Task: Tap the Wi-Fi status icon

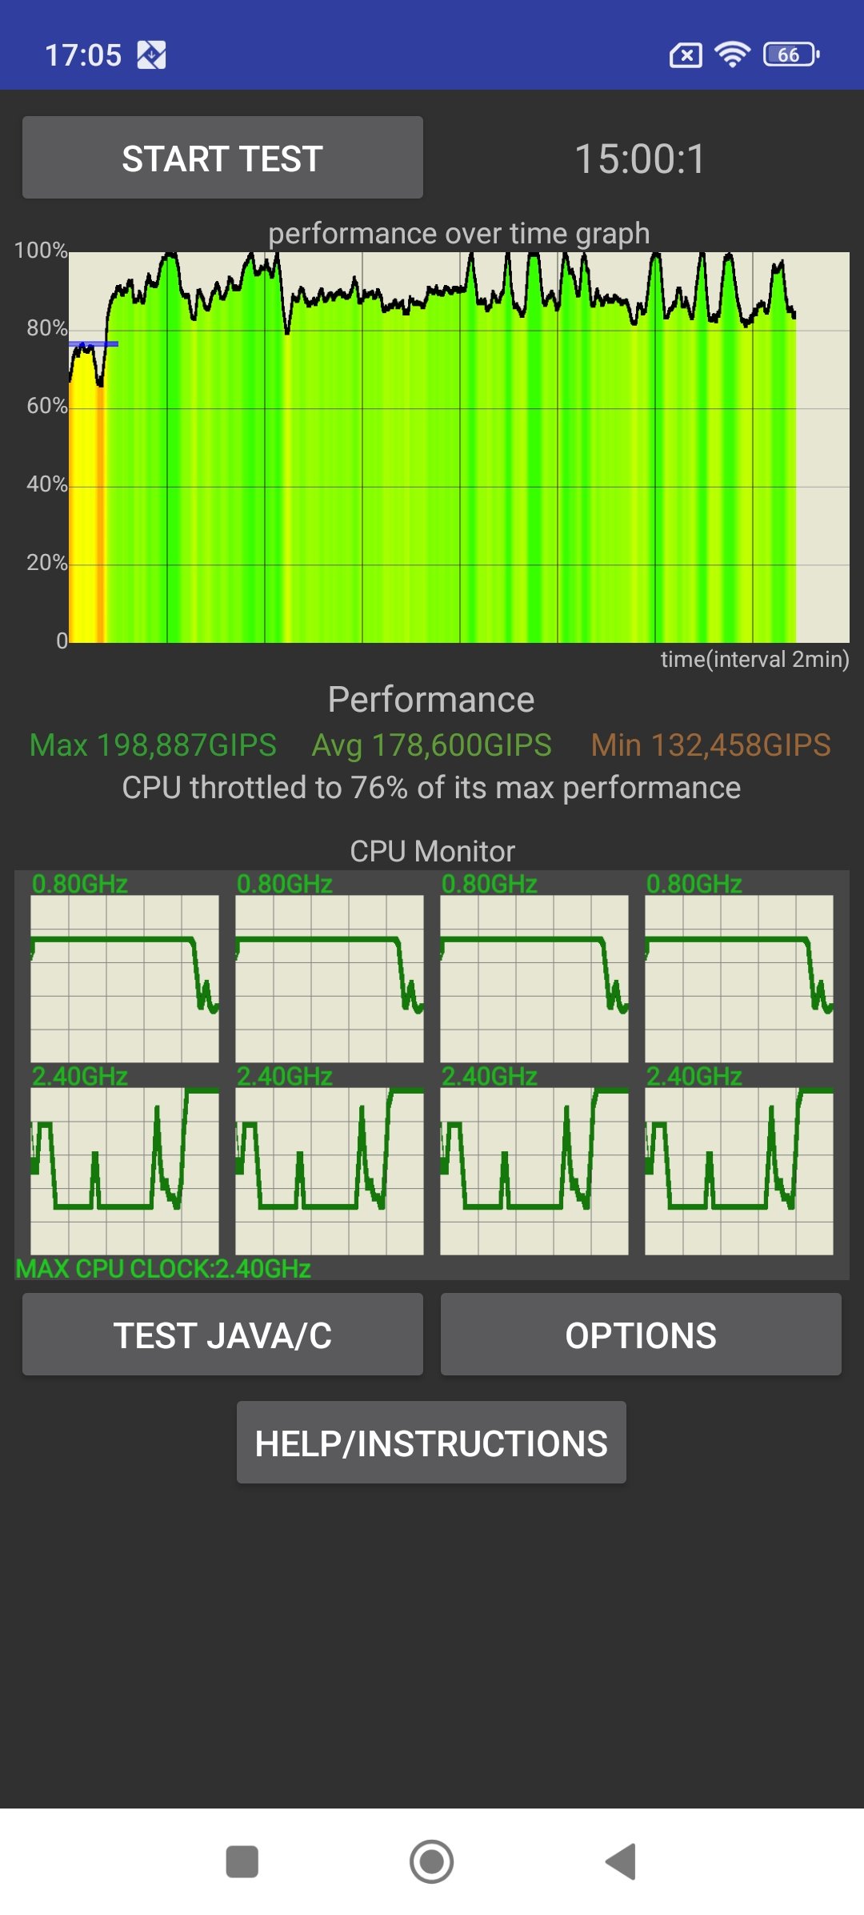Action: pyautogui.click(x=732, y=54)
